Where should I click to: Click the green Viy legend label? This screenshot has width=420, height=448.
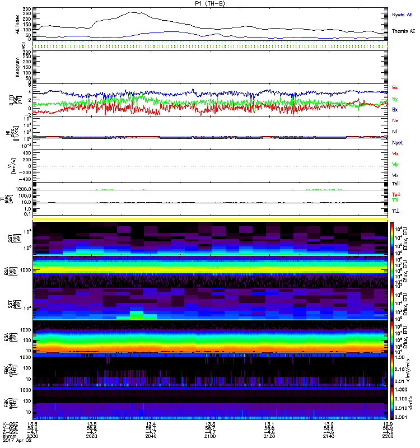pos(395,165)
